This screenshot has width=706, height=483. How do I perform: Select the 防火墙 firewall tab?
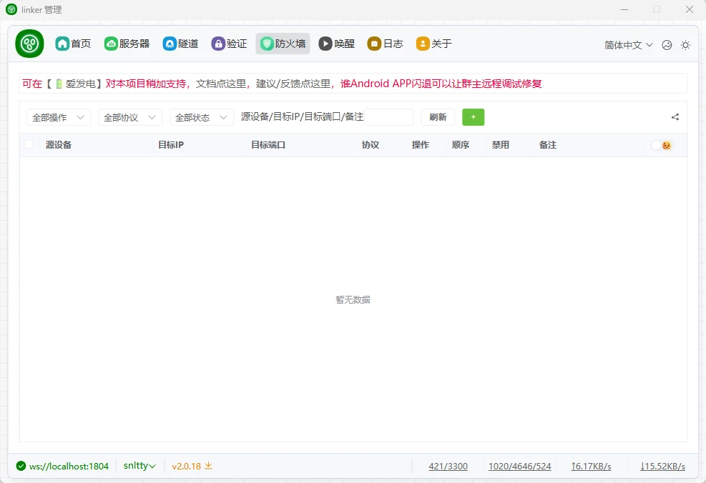(x=283, y=44)
